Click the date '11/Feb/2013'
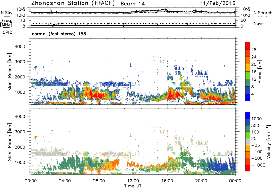The height and width of the screenshot is (188, 272). tap(218, 3)
